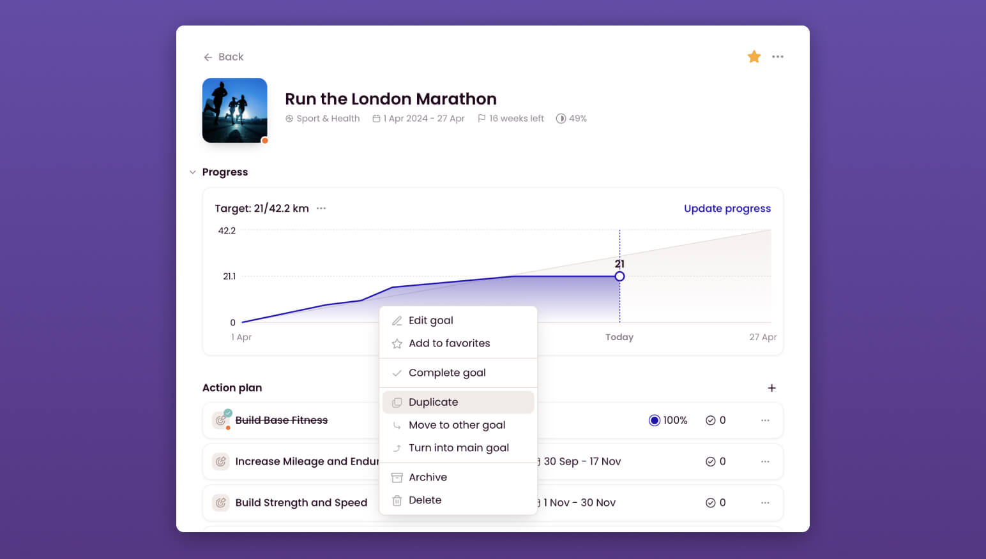Go back using the Back arrow

click(223, 57)
